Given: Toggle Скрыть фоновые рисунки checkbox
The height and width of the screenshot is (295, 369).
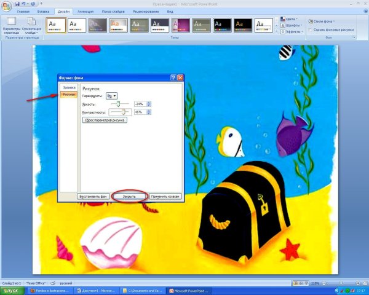Looking at the screenshot, I should [x=310, y=29].
